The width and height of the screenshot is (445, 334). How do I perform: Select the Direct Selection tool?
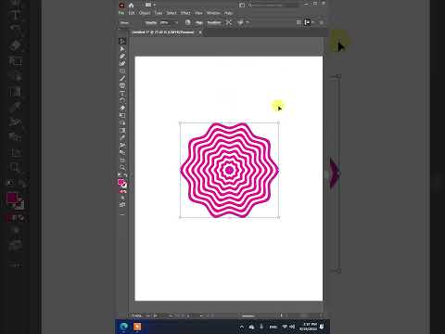[x=122, y=49]
